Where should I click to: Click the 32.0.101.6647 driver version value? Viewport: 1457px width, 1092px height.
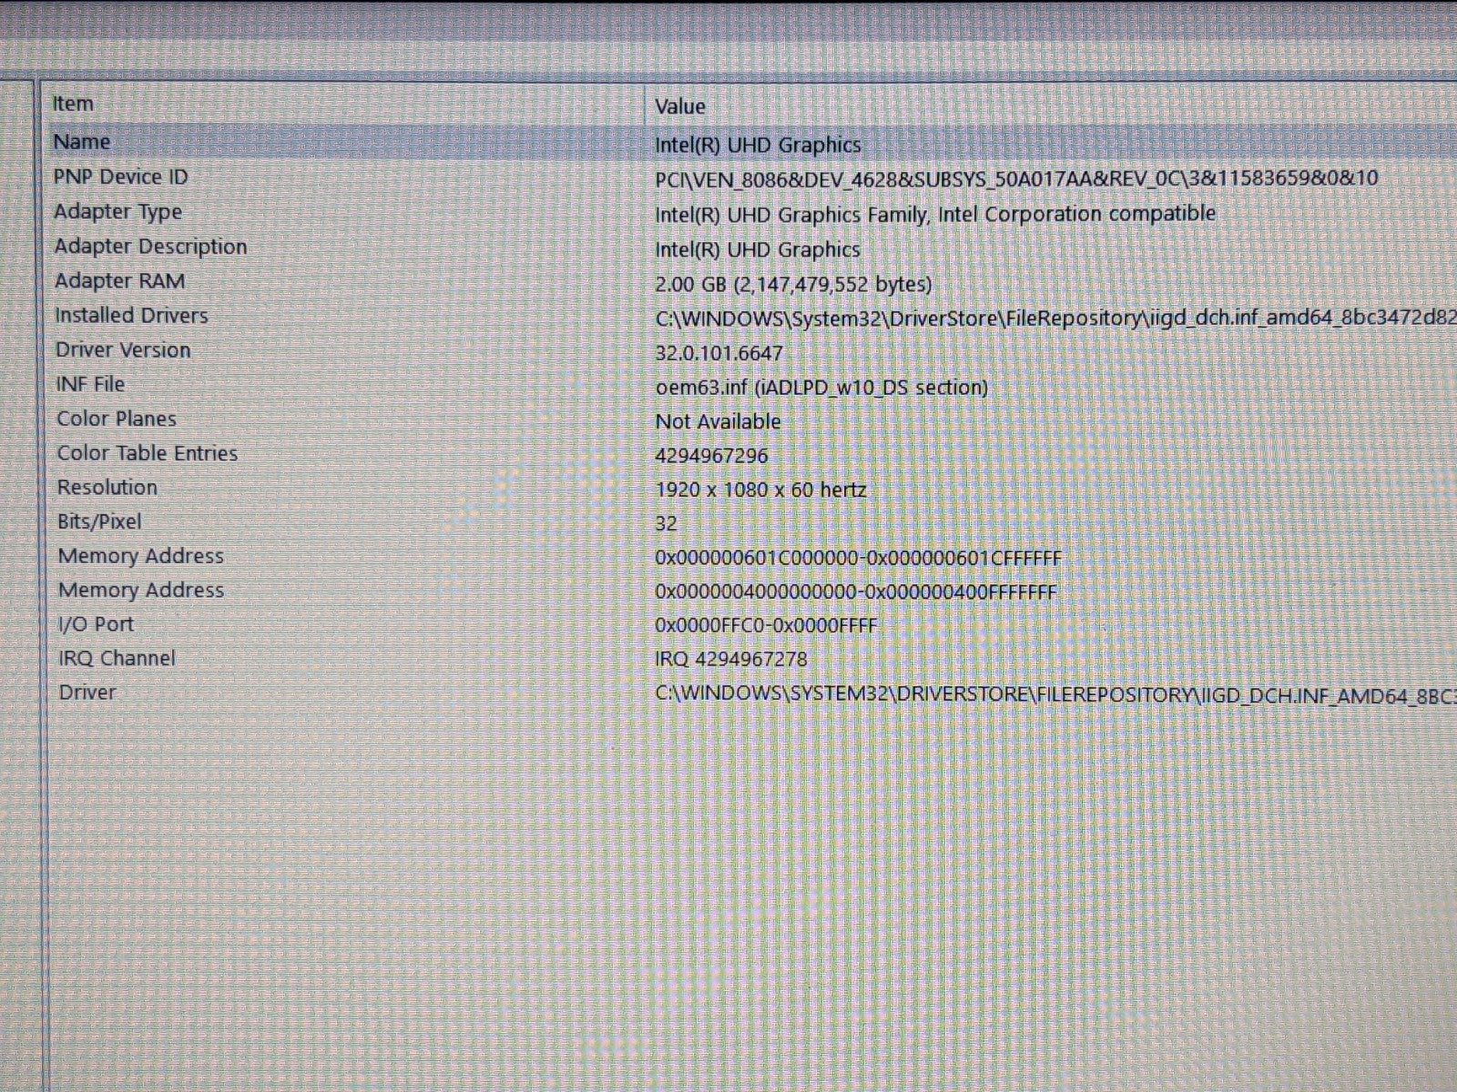[x=718, y=353]
